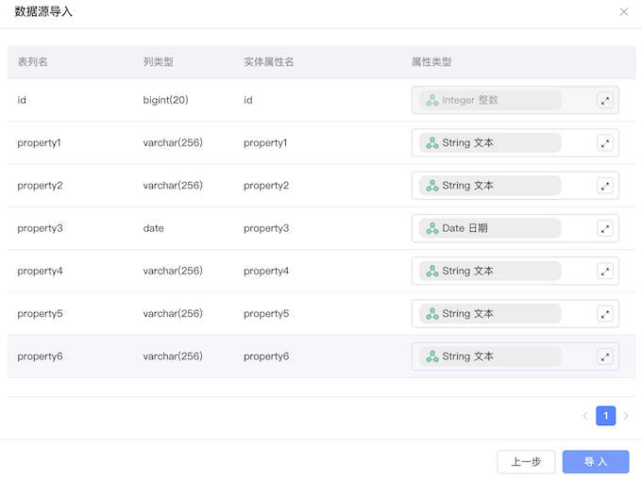Viewport: 642px width, 479px height.
Task: Click the expand icon in the property6 row
Action: pyautogui.click(x=605, y=356)
